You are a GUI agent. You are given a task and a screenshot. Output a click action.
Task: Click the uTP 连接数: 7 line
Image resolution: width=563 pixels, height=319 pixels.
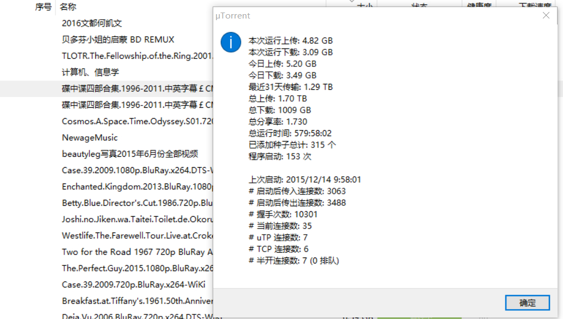pyautogui.click(x=279, y=237)
